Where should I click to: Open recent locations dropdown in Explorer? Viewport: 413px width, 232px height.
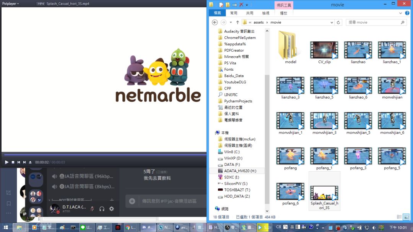click(x=231, y=23)
